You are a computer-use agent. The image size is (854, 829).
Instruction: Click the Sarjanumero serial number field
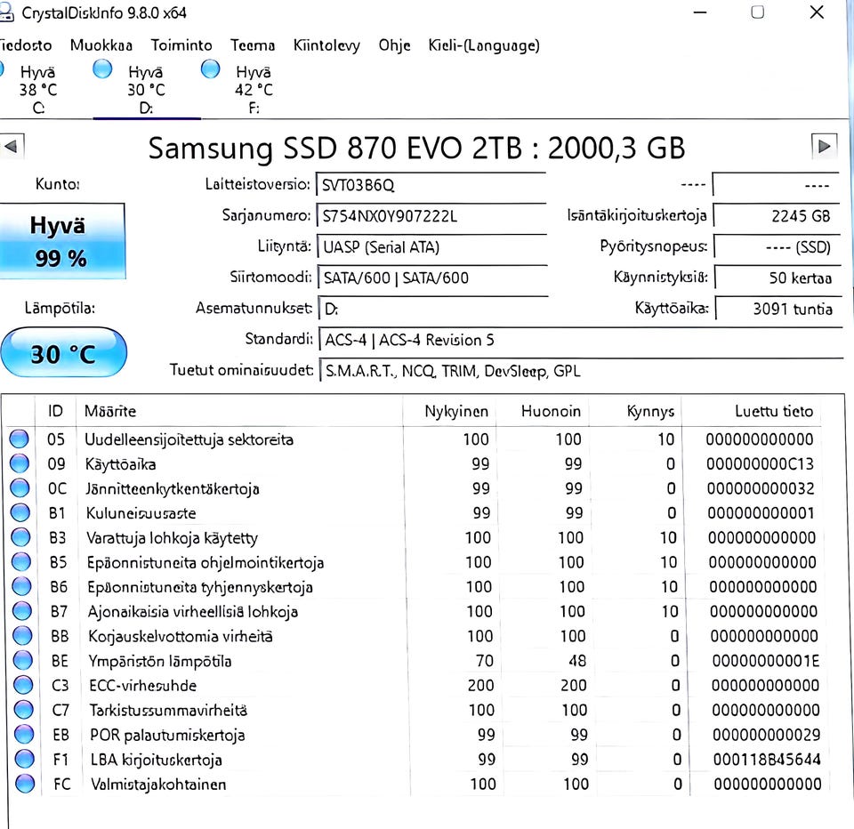point(431,216)
